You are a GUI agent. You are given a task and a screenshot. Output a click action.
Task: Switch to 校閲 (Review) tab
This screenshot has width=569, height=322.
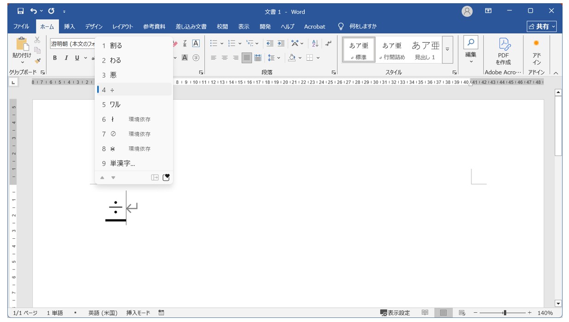point(222,26)
